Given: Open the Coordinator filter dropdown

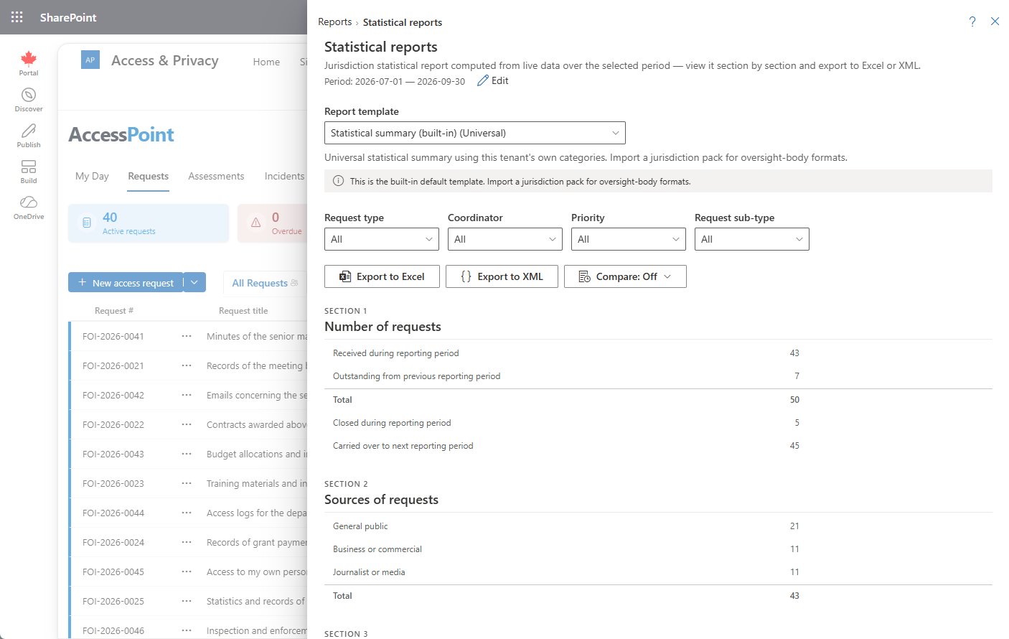Looking at the screenshot, I should 505,239.
